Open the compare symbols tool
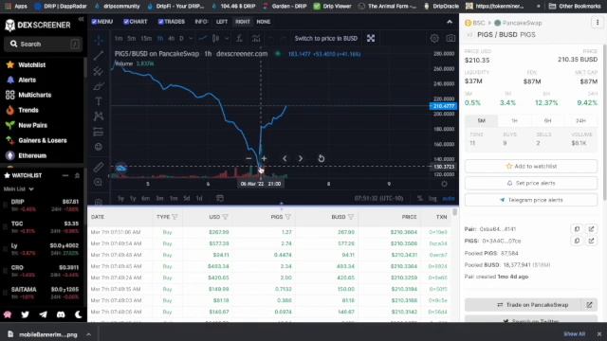 tap(256, 38)
